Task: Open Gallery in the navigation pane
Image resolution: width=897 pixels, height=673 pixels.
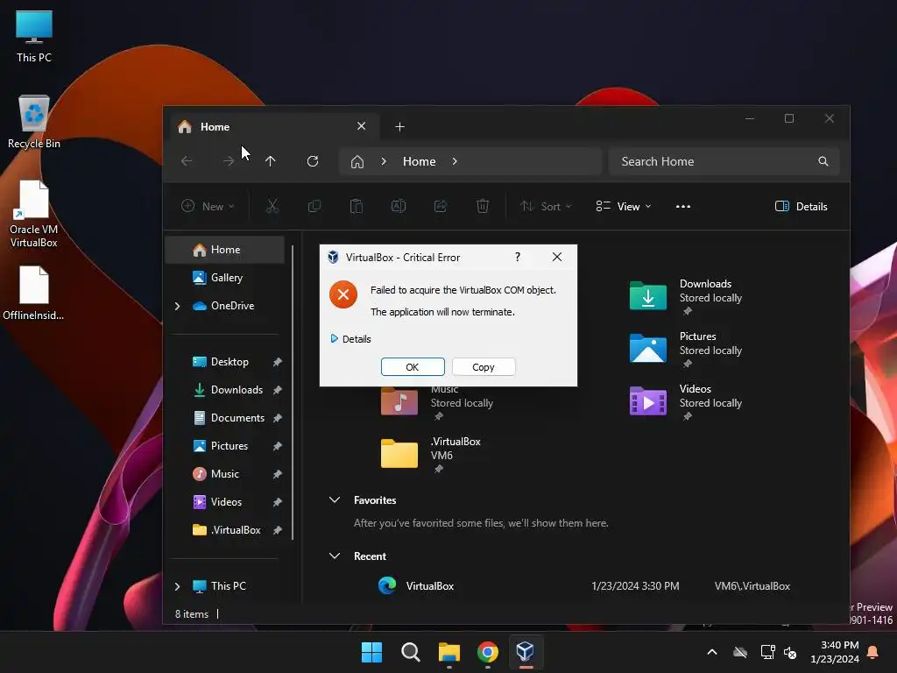Action: tap(225, 278)
